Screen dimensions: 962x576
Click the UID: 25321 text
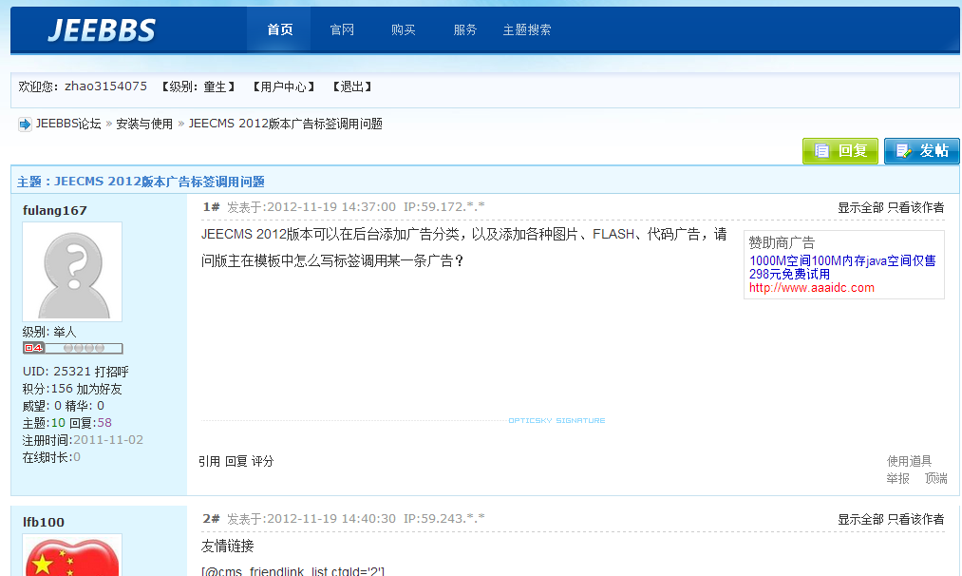(56, 372)
